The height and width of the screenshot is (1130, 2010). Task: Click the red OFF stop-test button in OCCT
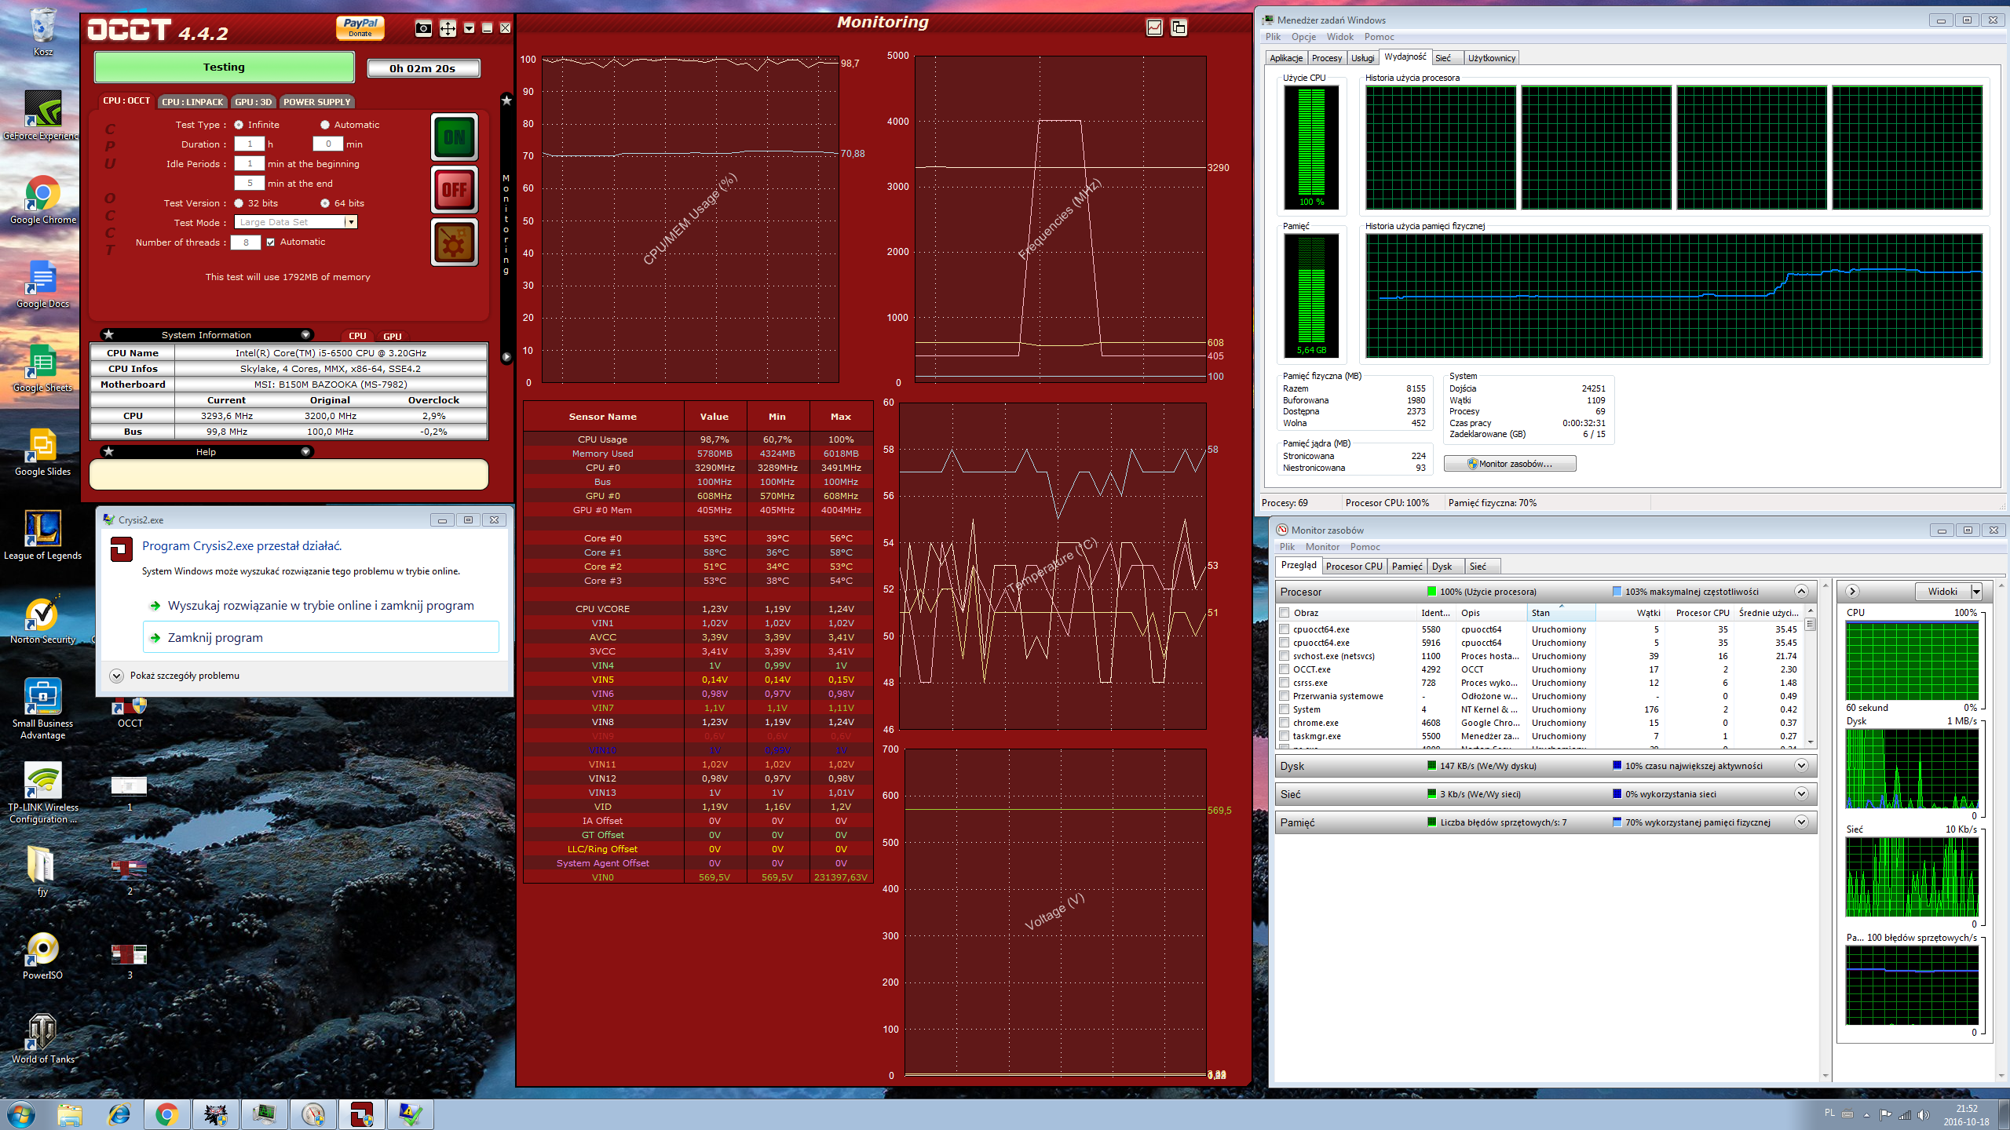pyautogui.click(x=454, y=190)
